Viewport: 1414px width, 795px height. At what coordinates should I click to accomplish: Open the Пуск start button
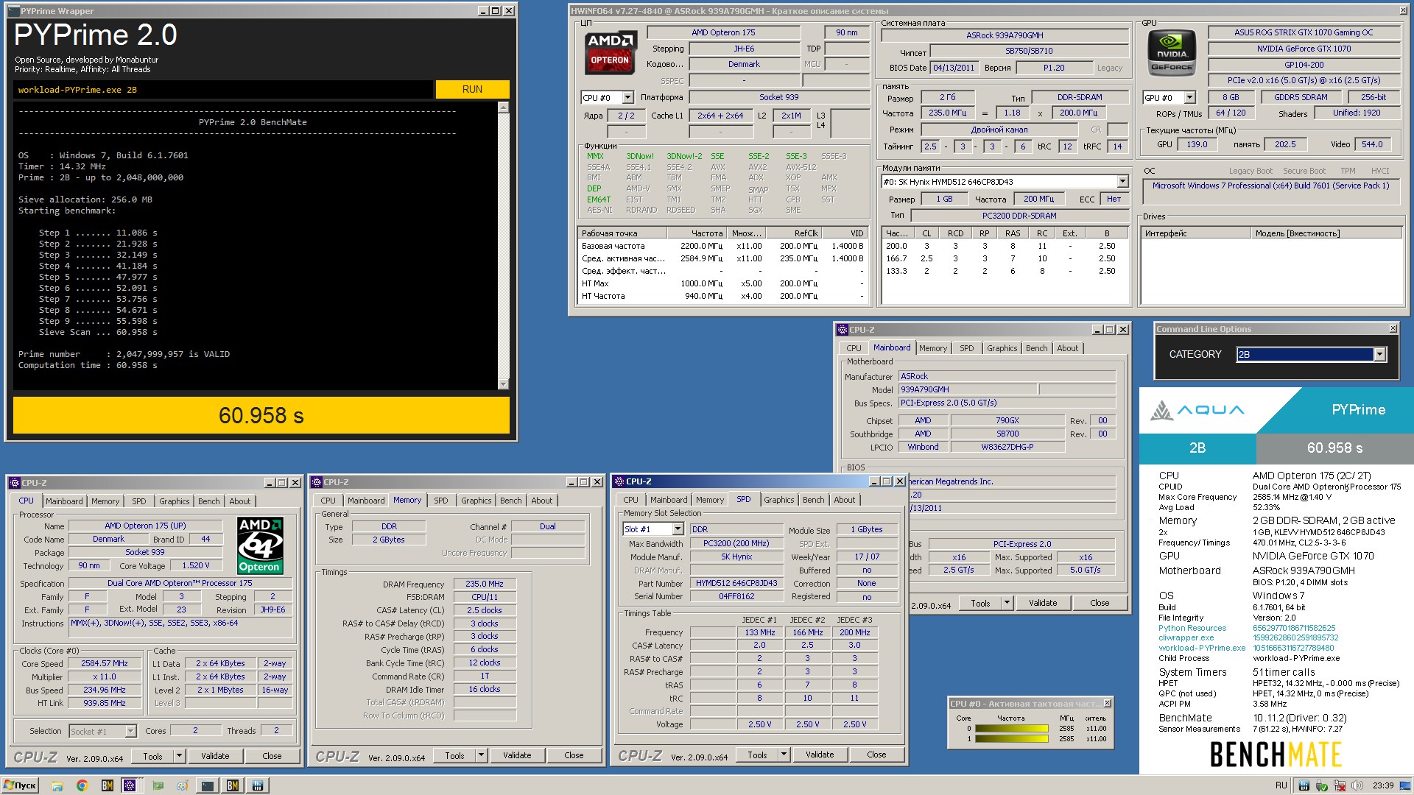click(20, 785)
